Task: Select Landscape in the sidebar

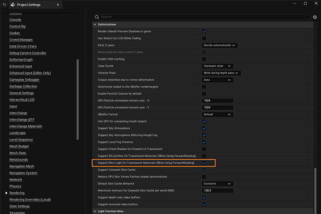Action: point(17,133)
